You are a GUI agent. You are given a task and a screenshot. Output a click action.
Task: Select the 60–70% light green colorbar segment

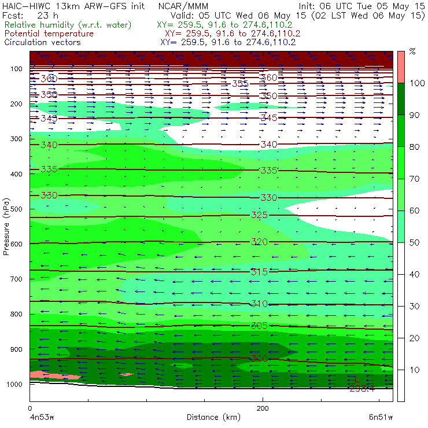401,194
